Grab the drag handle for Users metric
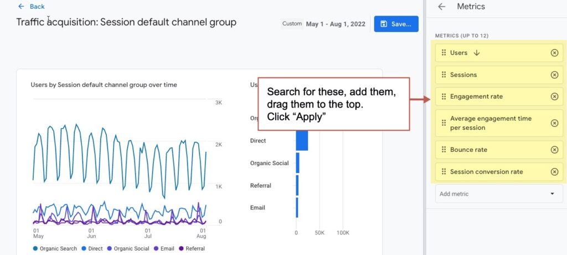The height and width of the screenshot is (255, 567). click(444, 53)
